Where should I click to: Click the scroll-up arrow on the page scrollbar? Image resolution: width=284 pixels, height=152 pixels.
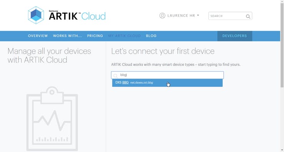(x=282, y=2)
